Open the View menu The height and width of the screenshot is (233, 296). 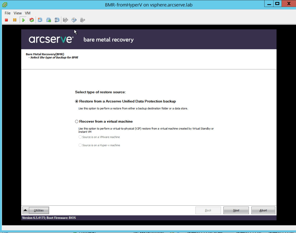click(18, 13)
